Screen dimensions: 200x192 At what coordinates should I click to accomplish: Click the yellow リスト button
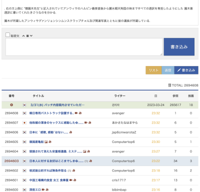[x=153, y=70]
